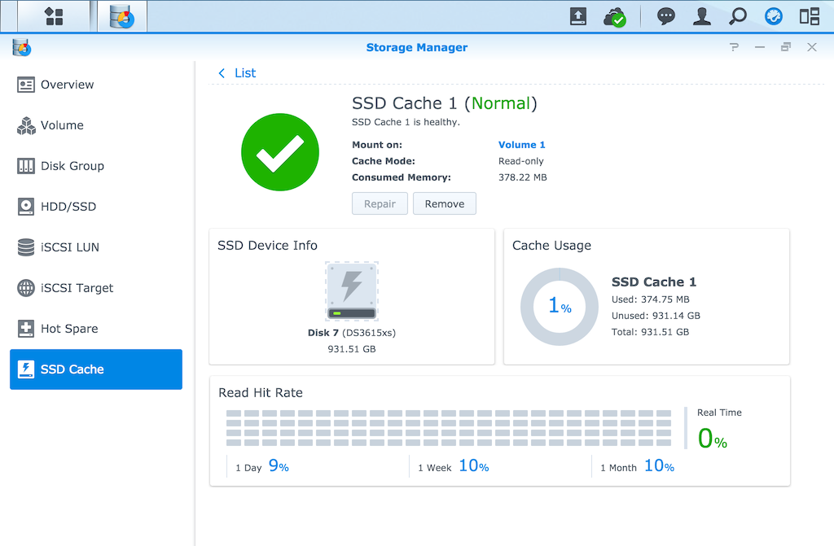Open help with the question mark icon
The image size is (834, 546).
pyautogui.click(x=735, y=47)
